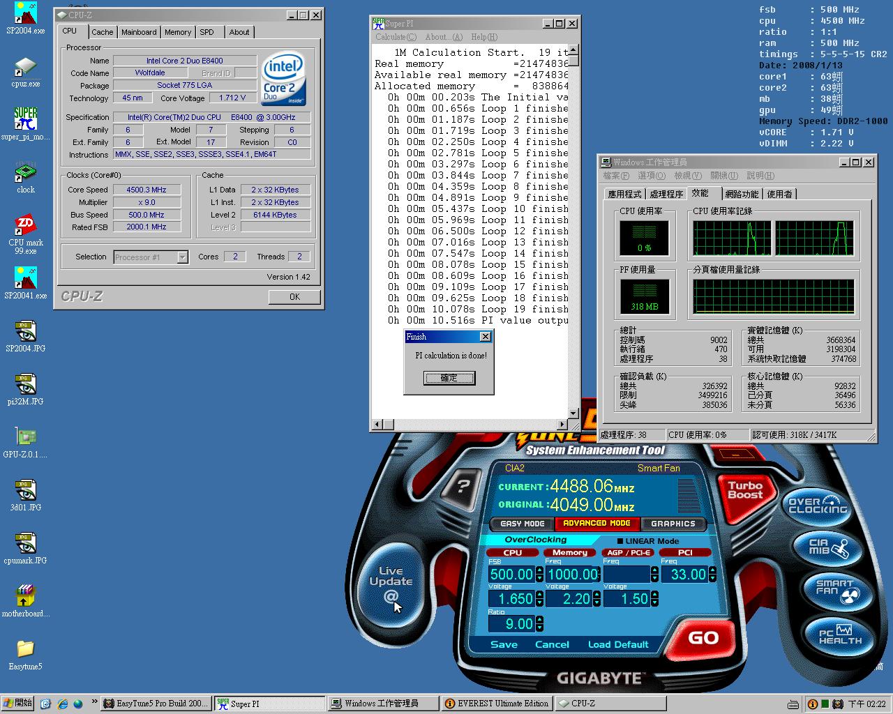Open Over Clocking section in EasyTune
This screenshot has width=893, height=714.
(817, 505)
